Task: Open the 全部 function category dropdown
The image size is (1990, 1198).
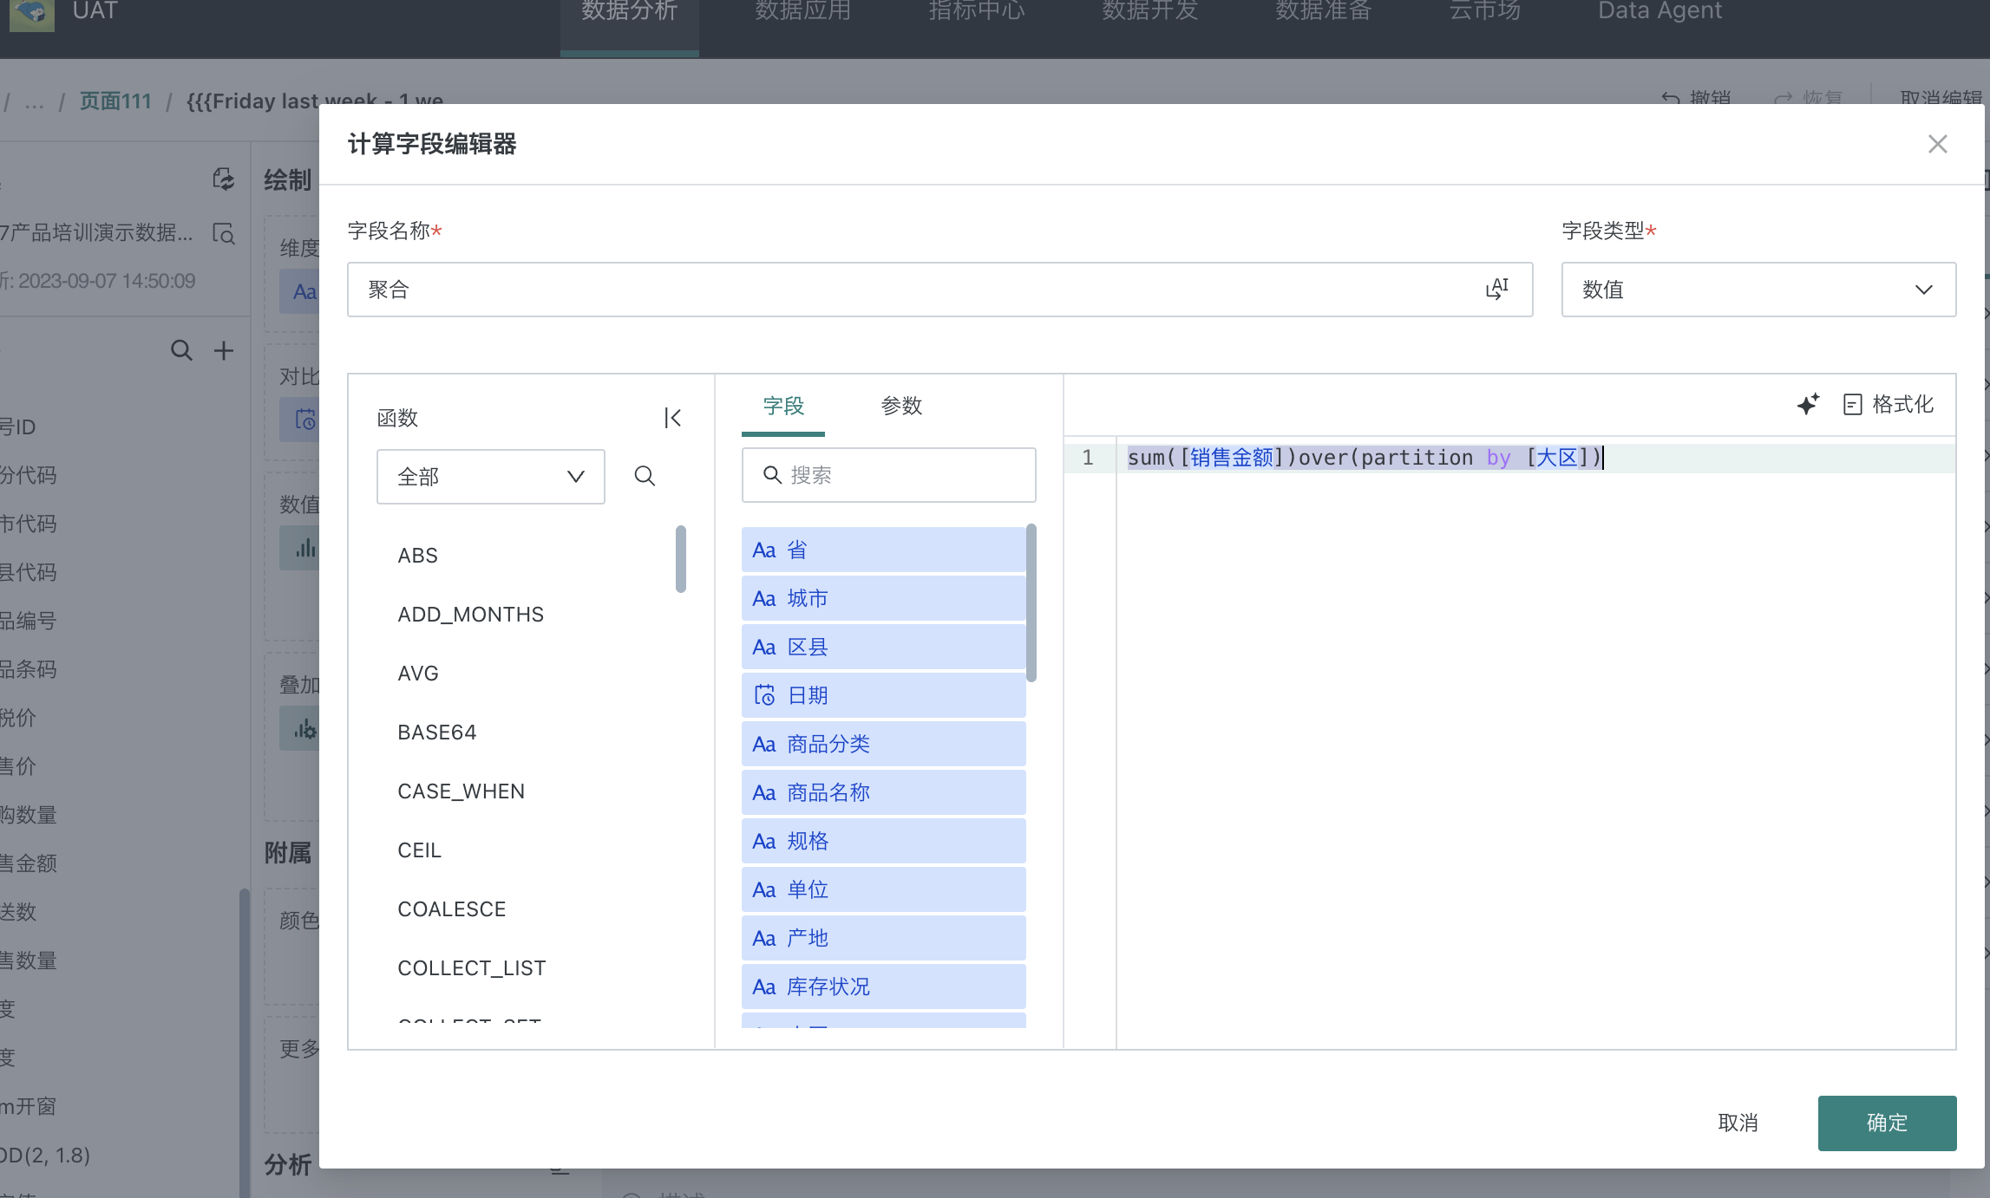Action: tap(490, 476)
